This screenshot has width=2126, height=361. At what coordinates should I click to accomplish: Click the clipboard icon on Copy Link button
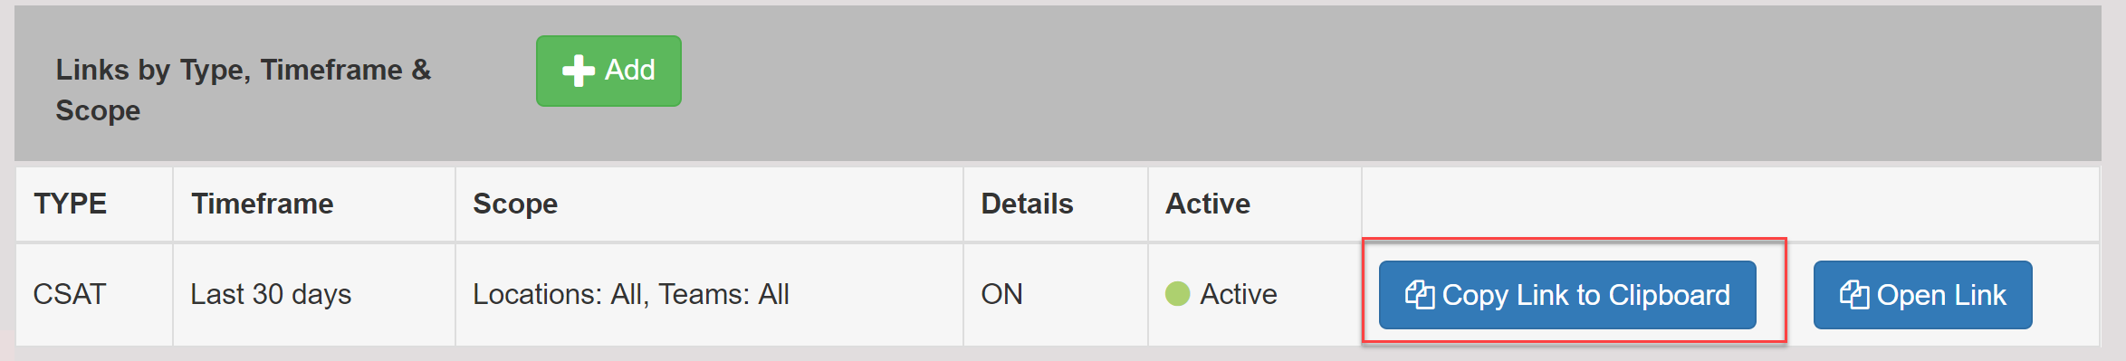pos(1419,295)
